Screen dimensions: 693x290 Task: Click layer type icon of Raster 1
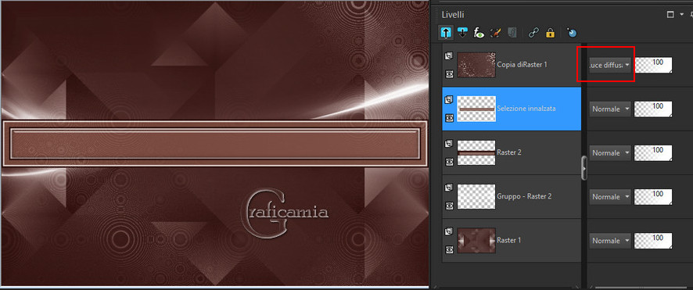pyautogui.click(x=449, y=231)
